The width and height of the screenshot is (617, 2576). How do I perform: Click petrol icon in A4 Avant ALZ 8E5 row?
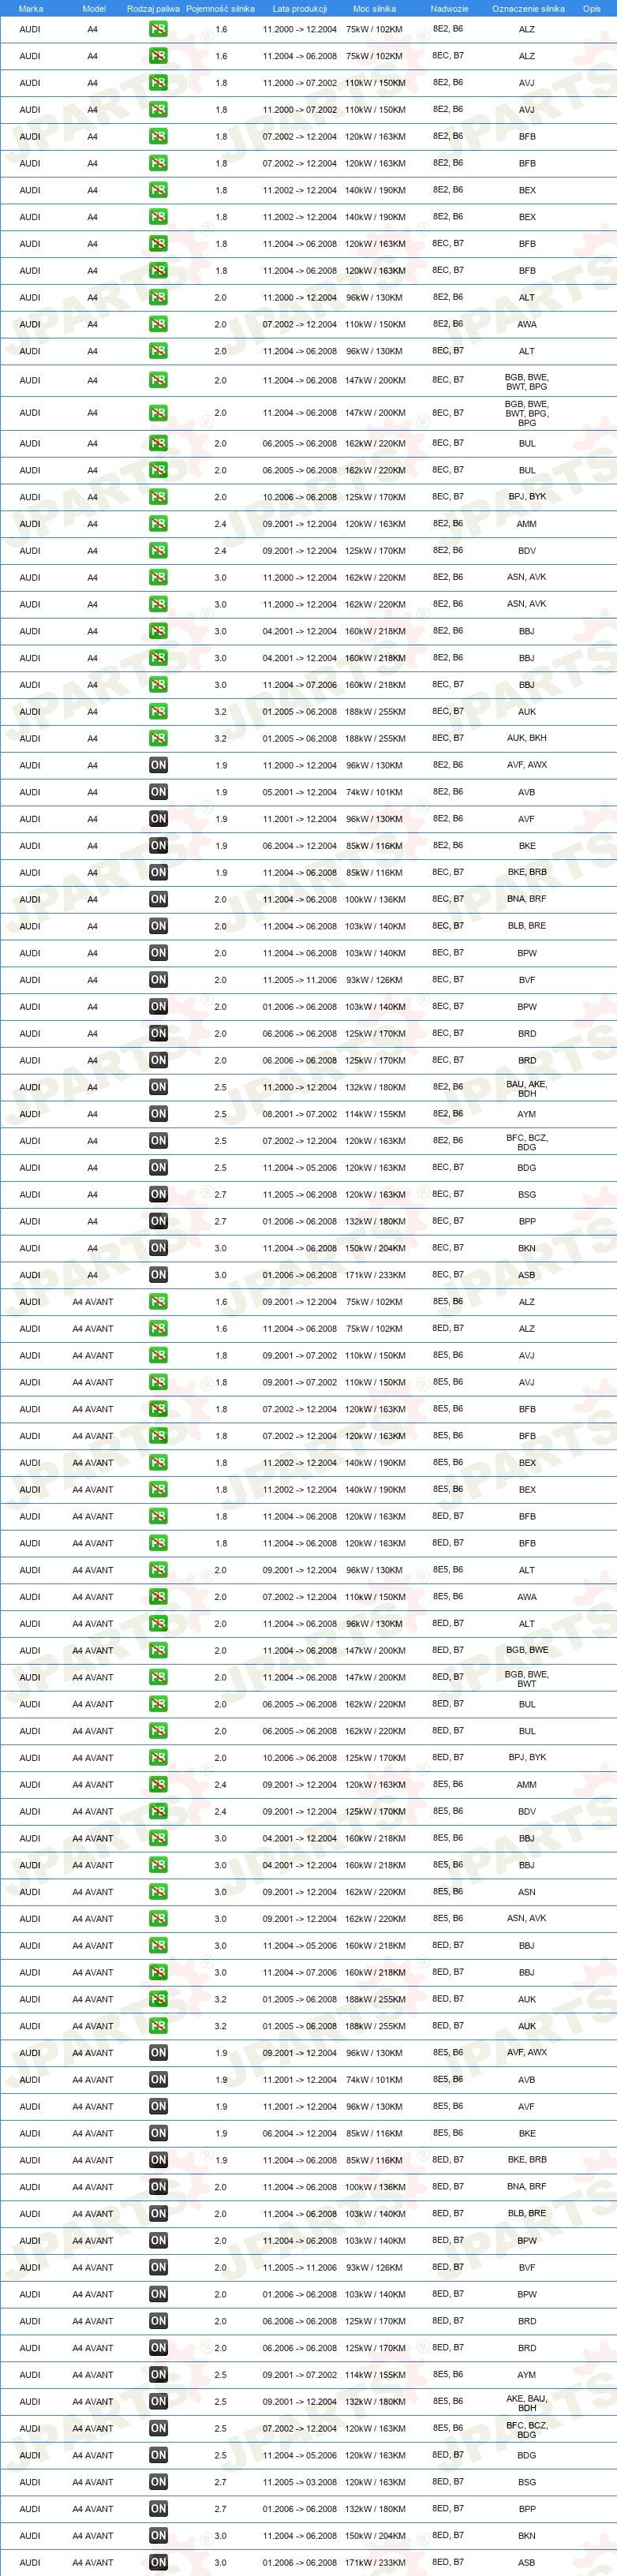158,1302
